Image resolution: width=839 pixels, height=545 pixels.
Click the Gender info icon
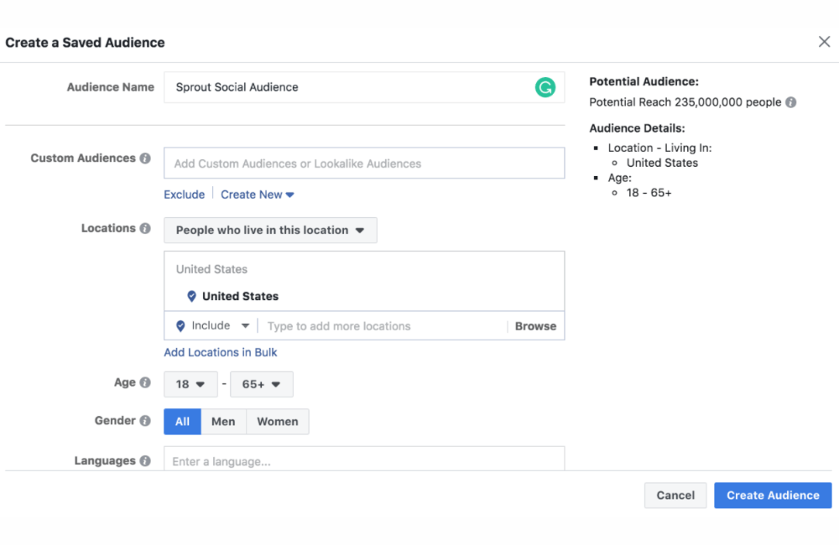[145, 421]
